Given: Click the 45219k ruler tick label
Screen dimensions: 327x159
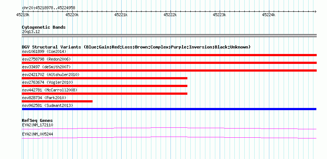Looking at the screenshot, I should (x=23, y=15).
